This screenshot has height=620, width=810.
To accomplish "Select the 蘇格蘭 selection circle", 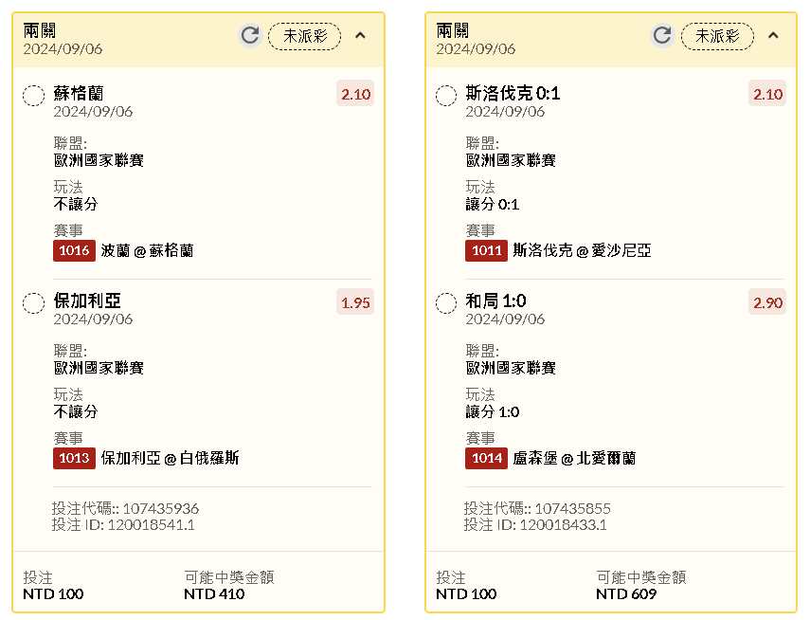I will tap(34, 95).
